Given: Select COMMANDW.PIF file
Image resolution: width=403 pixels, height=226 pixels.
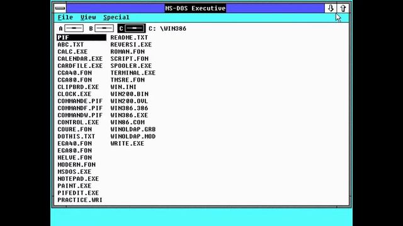Looking at the screenshot, I should (80, 115).
